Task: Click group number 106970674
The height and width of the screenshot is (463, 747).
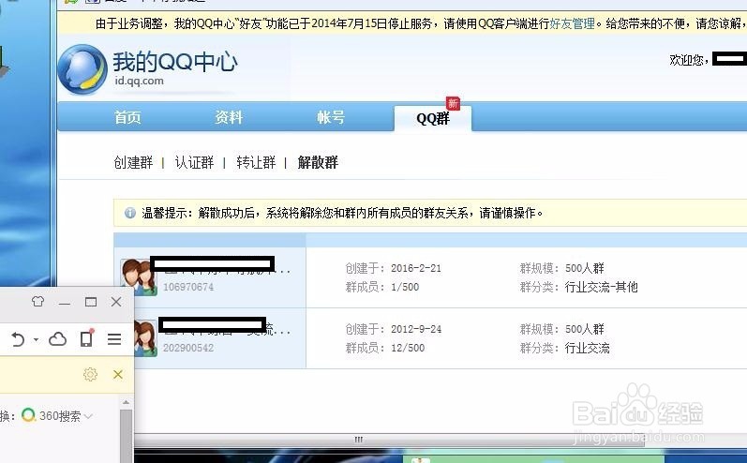Action: tap(188, 287)
